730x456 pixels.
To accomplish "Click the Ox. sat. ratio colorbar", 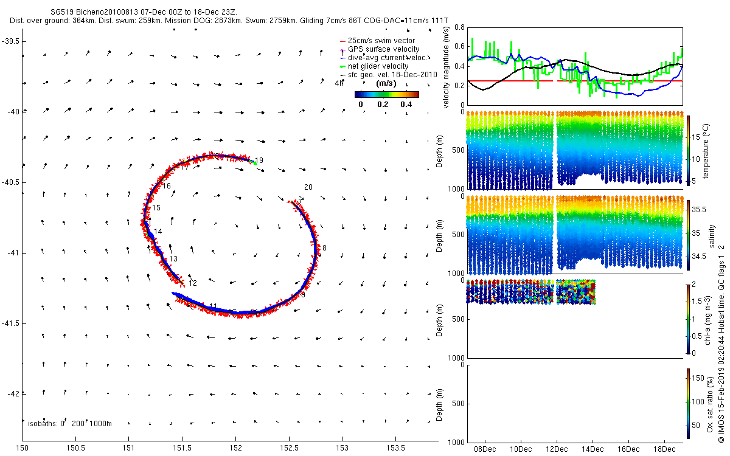I will click(x=688, y=402).
